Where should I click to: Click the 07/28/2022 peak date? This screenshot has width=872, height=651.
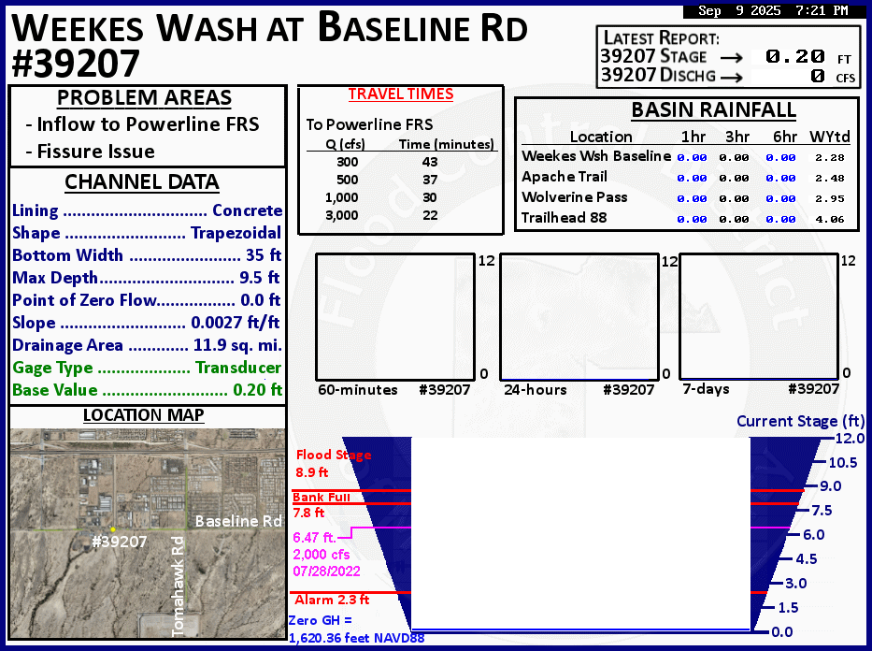(x=326, y=571)
